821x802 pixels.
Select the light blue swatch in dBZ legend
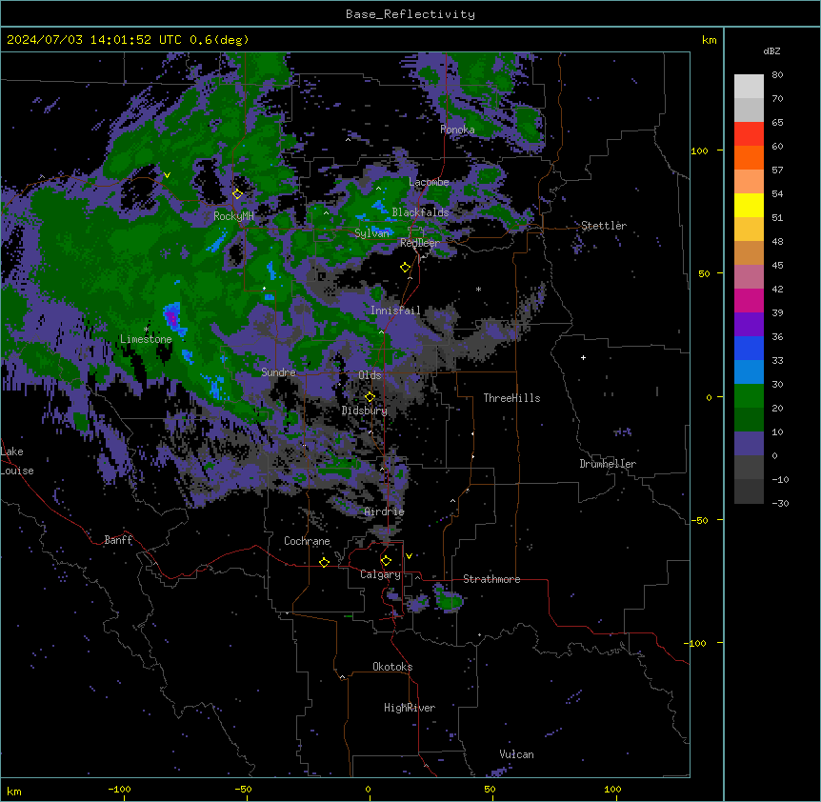(x=749, y=372)
